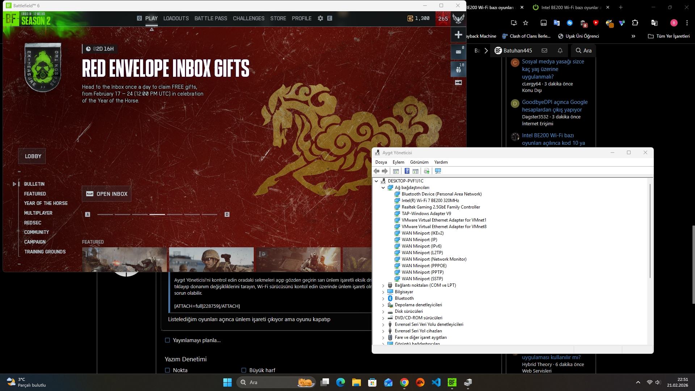This screenshot has height=391, width=695.
Task: Go to the CHALLENGES tab
Action: pos(249,18)
